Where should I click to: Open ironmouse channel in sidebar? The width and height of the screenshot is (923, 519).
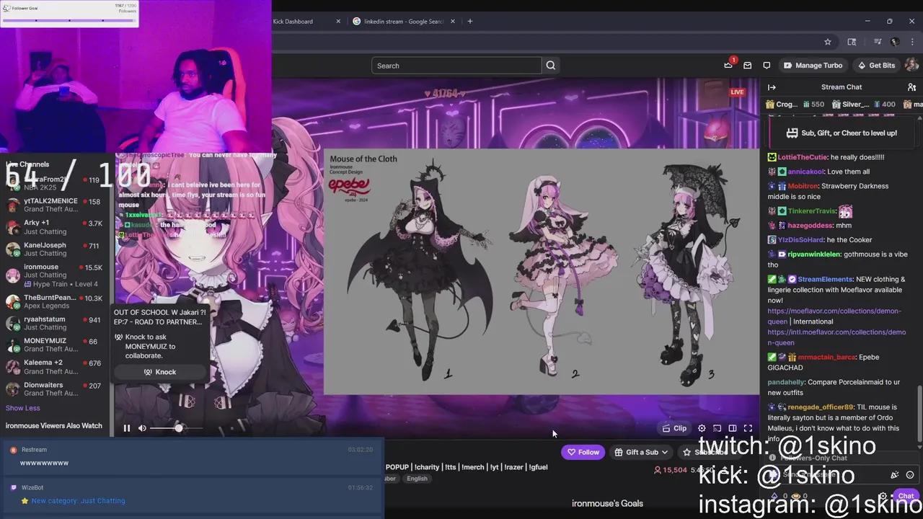point(54,275)
